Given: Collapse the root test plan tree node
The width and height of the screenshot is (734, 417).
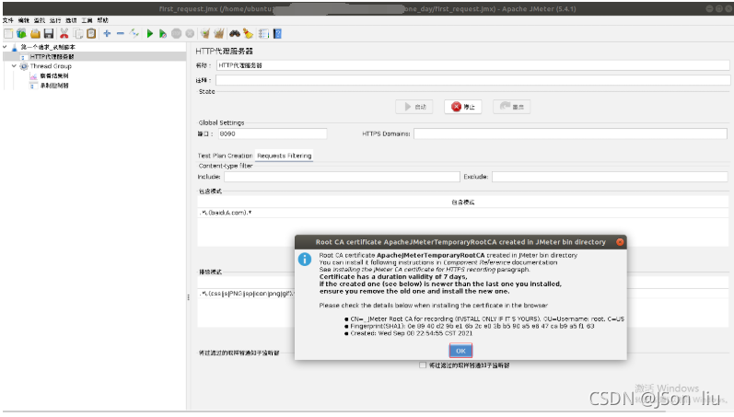Looking at the screenshot, I should coord(6,47).
